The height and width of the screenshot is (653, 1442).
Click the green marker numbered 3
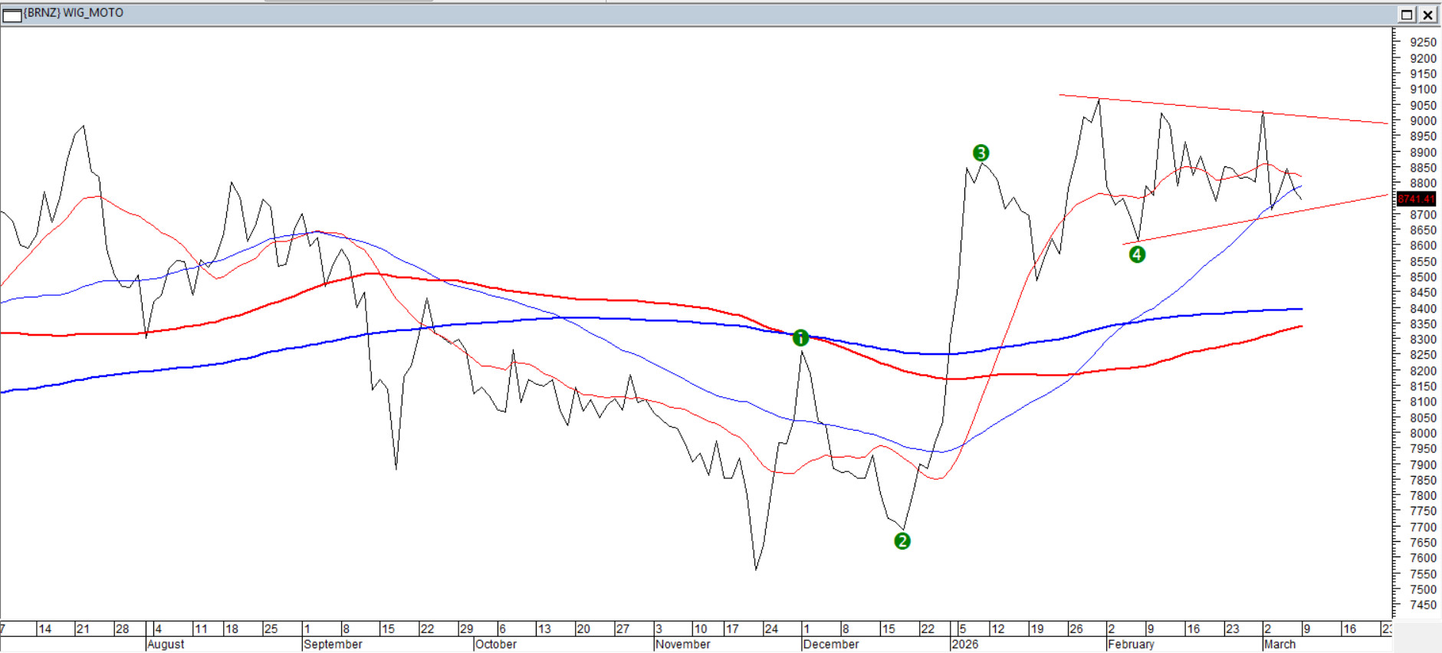click(980, 153)
